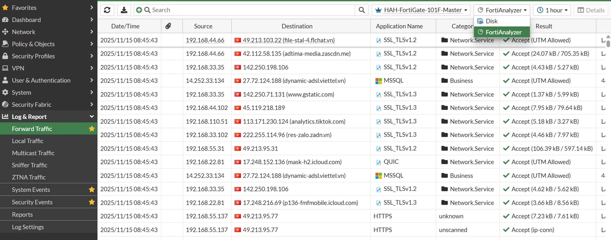
Task: Click Vietnam flag beside 49.213.103.22
Action: [238, 40]
